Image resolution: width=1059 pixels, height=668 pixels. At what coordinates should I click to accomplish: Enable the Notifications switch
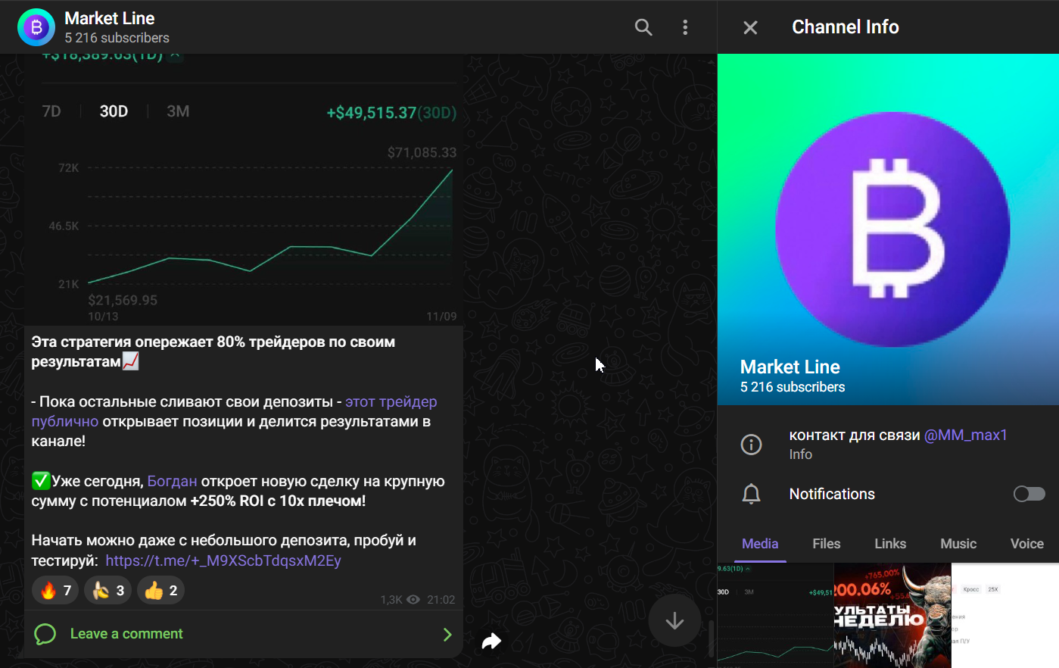point(1029,494)
